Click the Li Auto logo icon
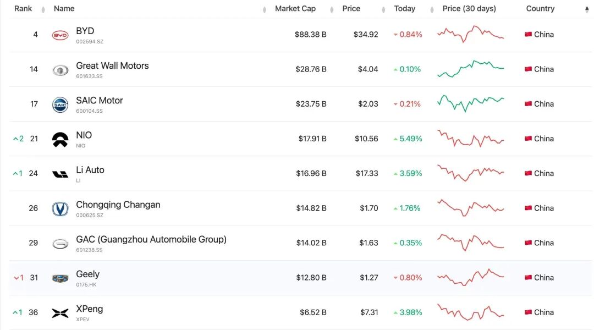Screen dimensions: 594x330 tap(60, 174)
